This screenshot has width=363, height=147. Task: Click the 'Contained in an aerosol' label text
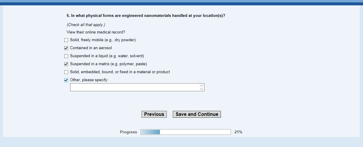[91, 48]
